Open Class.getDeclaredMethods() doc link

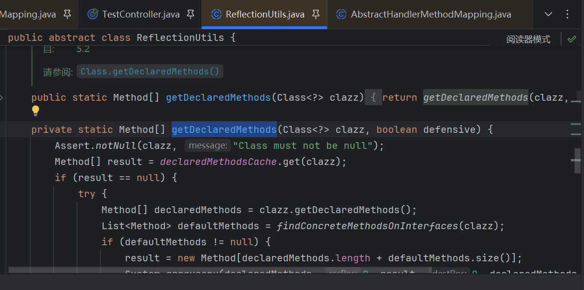[x=150, y=72]
